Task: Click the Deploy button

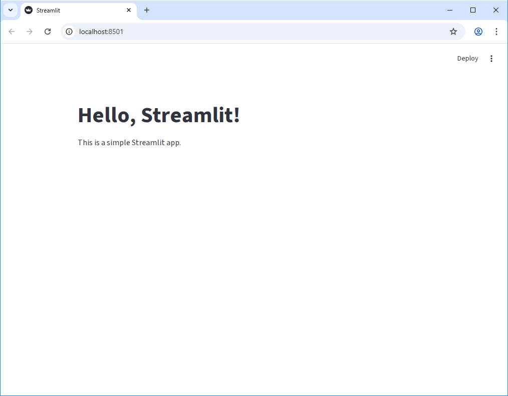Action: tap(467, 58)
